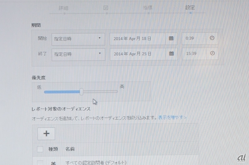The width and height of the screenshot is (249, 165).
Task: Follow the 表示を増やす link
Action: click(172, 118)
